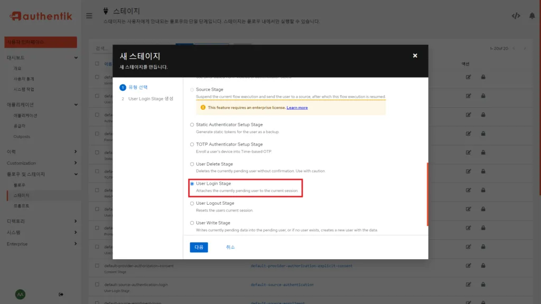Image resolution: width=541 pixels, height=304 pixels.
Task: Click the logout icon near the avatar
Action: pos(61,293)
